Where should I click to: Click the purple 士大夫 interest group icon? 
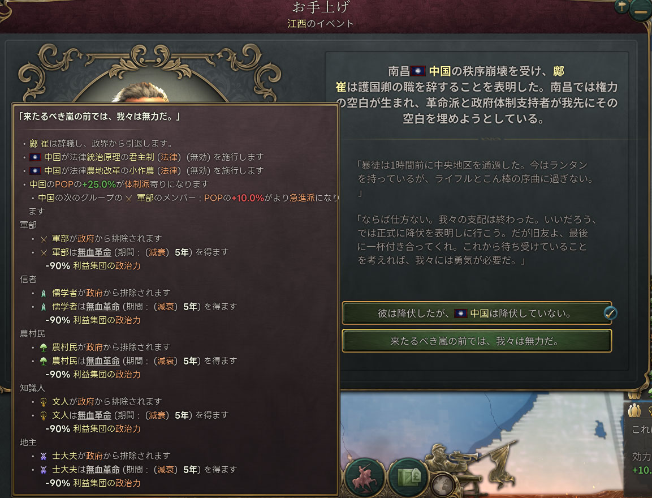[44, 456]
